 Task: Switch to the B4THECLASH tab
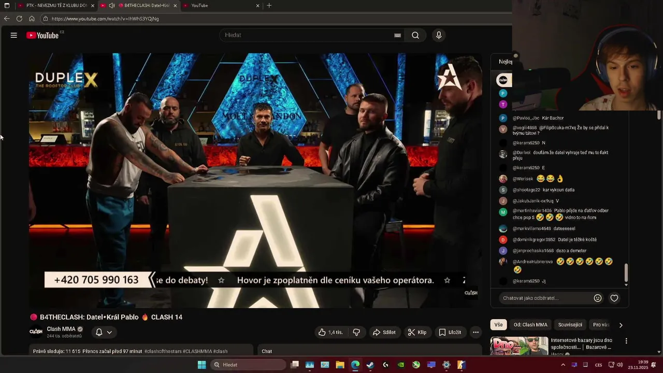click(x=139, y=6)
